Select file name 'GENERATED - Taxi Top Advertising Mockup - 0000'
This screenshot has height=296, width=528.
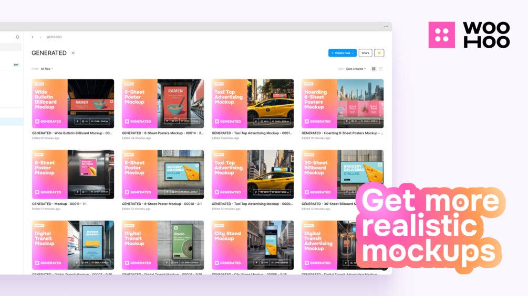[252, 204]
